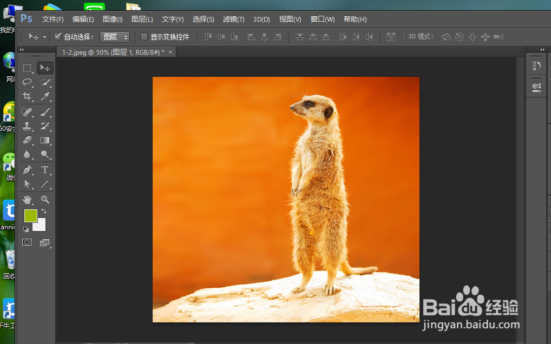551x344 pixels.
Task: Click the Auto-Align Layers button
Action: (391, 36)
